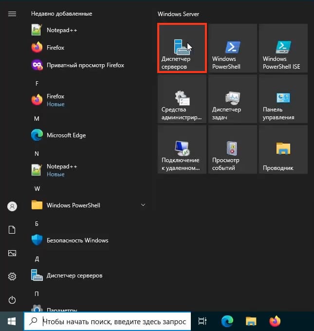Open Безопасность Windows from the app list

point(89,240)
